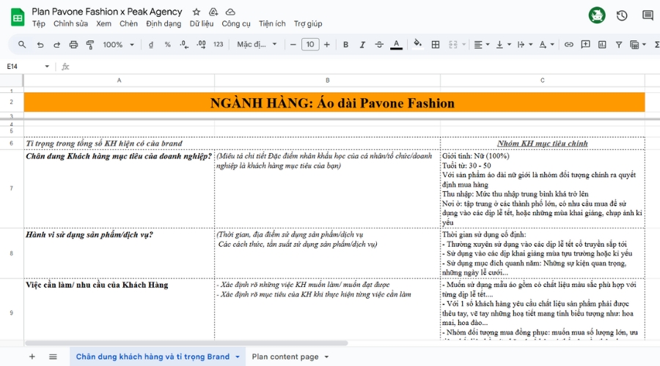The height and width of the screenshot is (366, 660).
Task: Open the Chèn menu
Action: [128, 24]
